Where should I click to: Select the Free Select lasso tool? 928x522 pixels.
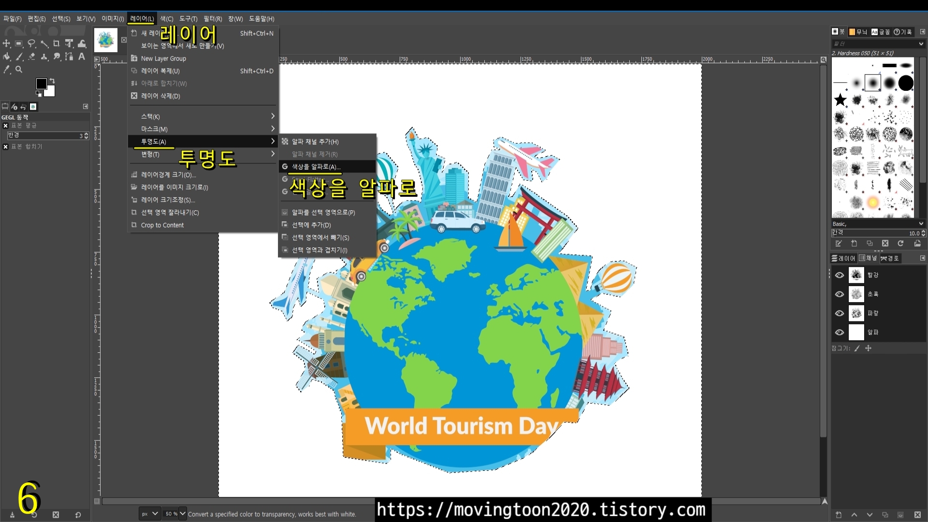point(32,43)
